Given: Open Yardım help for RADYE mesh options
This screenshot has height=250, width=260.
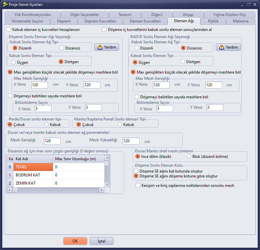Looking at the screenshot, I should tap(228, 47).
